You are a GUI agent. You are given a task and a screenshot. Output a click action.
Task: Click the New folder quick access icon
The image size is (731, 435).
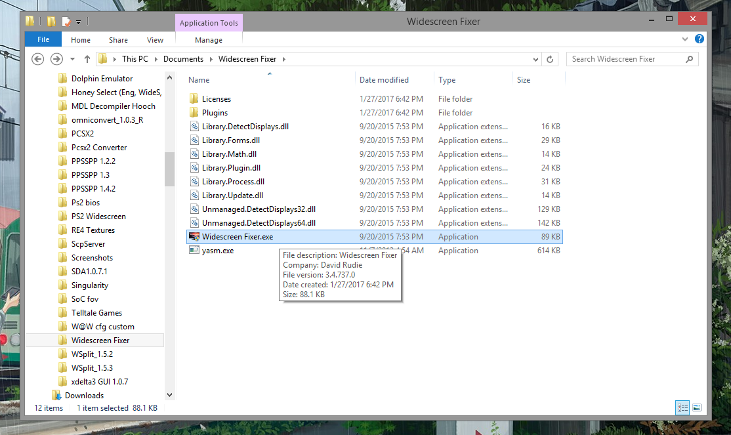(51, 22)
